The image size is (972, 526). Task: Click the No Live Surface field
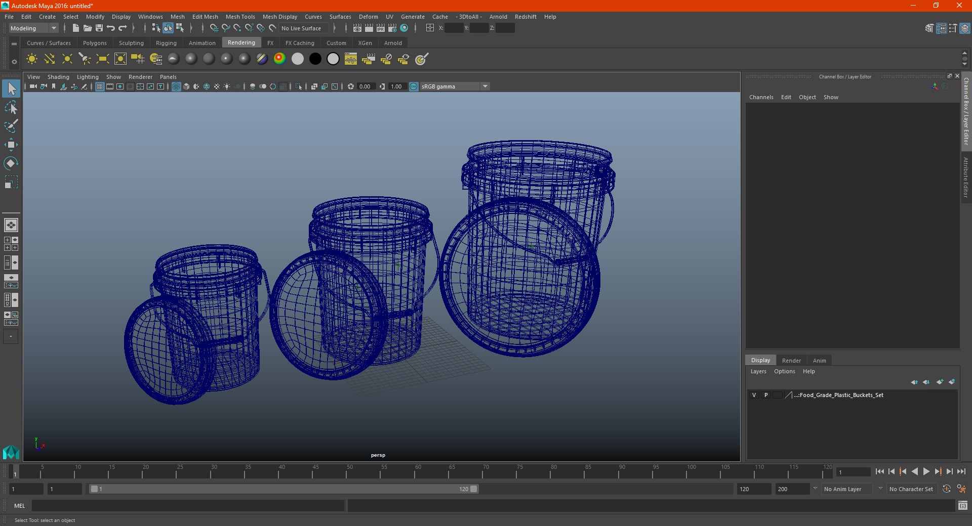305,28
